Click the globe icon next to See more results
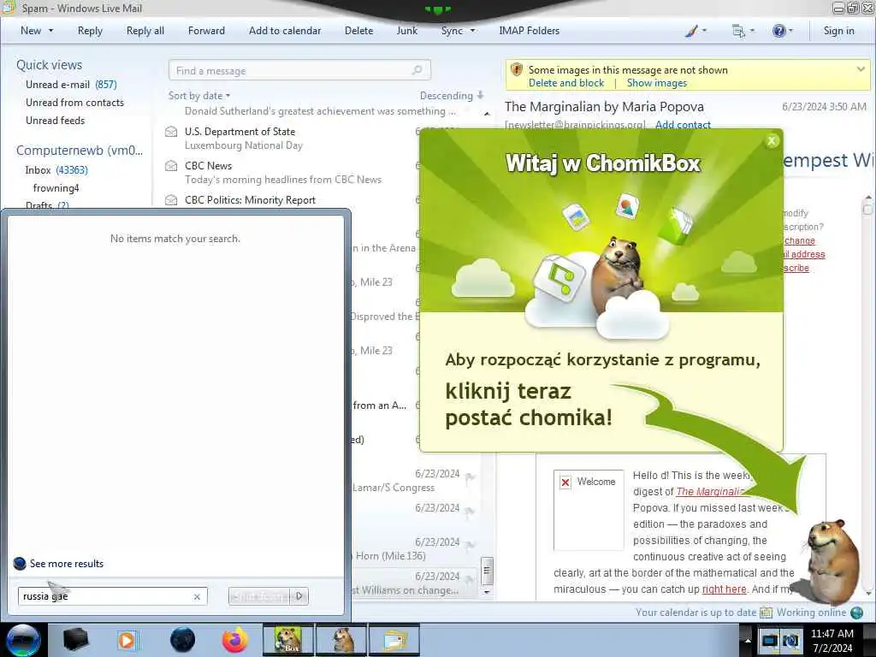 click(20, 563)
